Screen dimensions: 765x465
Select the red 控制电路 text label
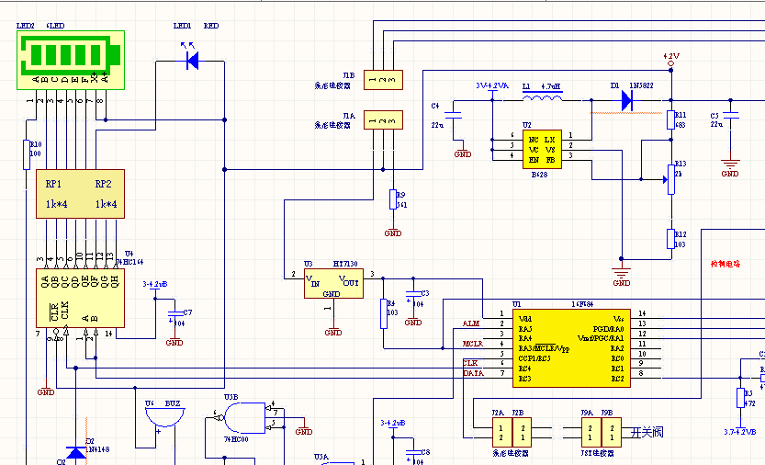point(725,264)
